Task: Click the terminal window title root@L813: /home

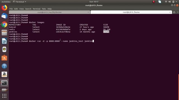Action: [x=94, y=6]
